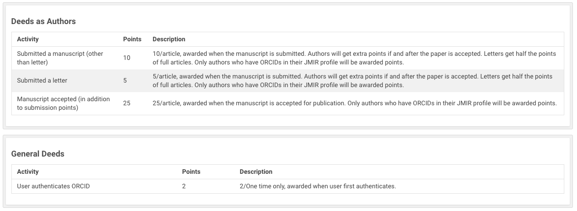Click the Manuscript accepted activity cell
The height and width of the screenshot is (211, 577).
coord(64,103)
